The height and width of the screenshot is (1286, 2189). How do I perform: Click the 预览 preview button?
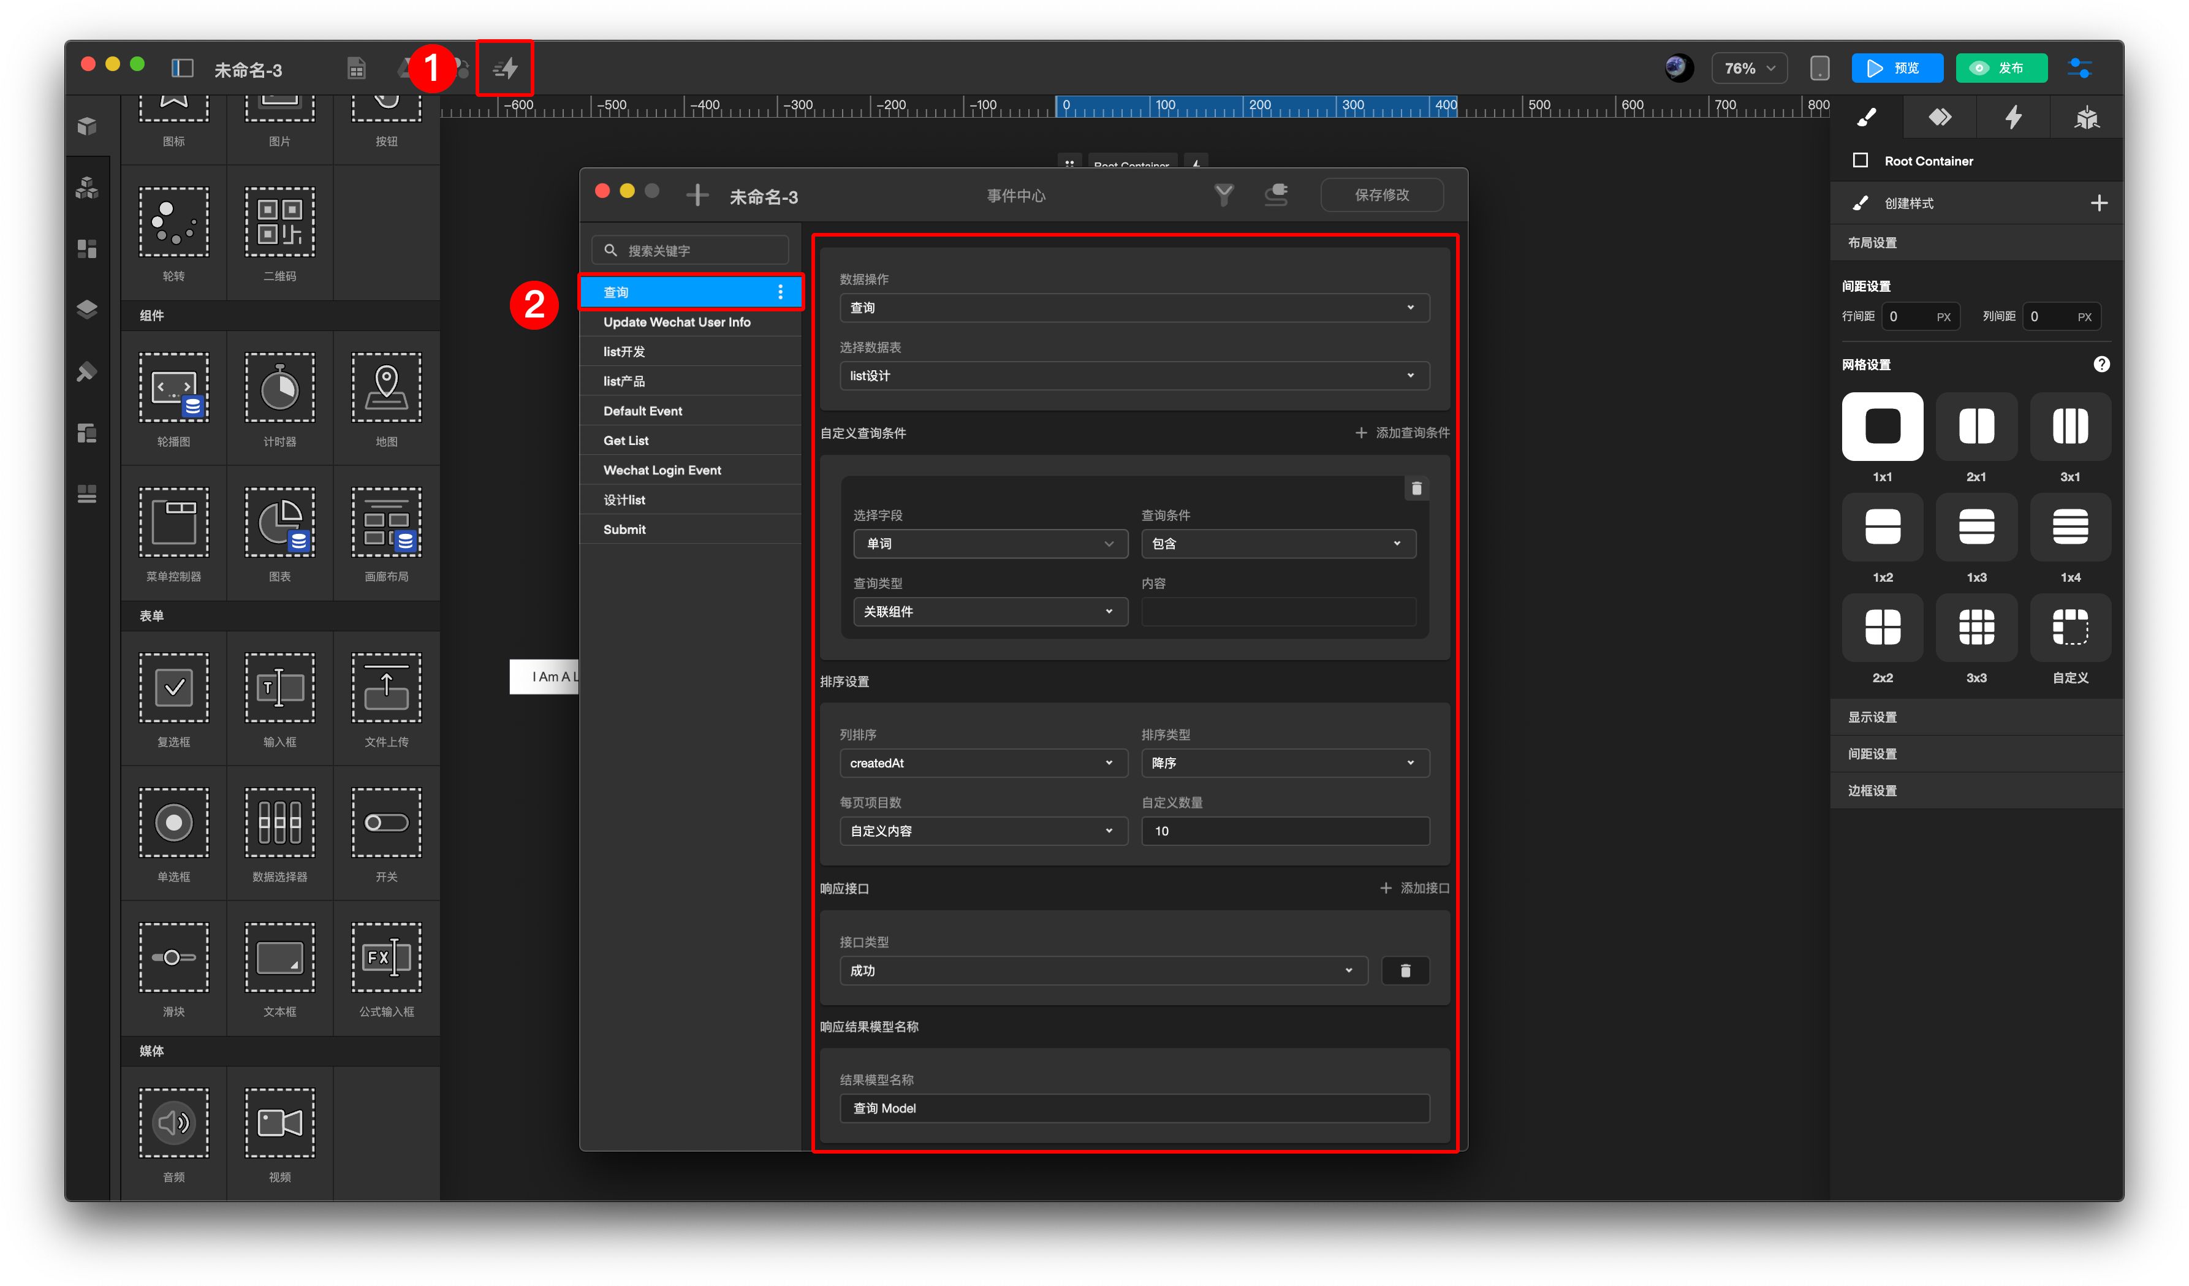point(1897,68)
